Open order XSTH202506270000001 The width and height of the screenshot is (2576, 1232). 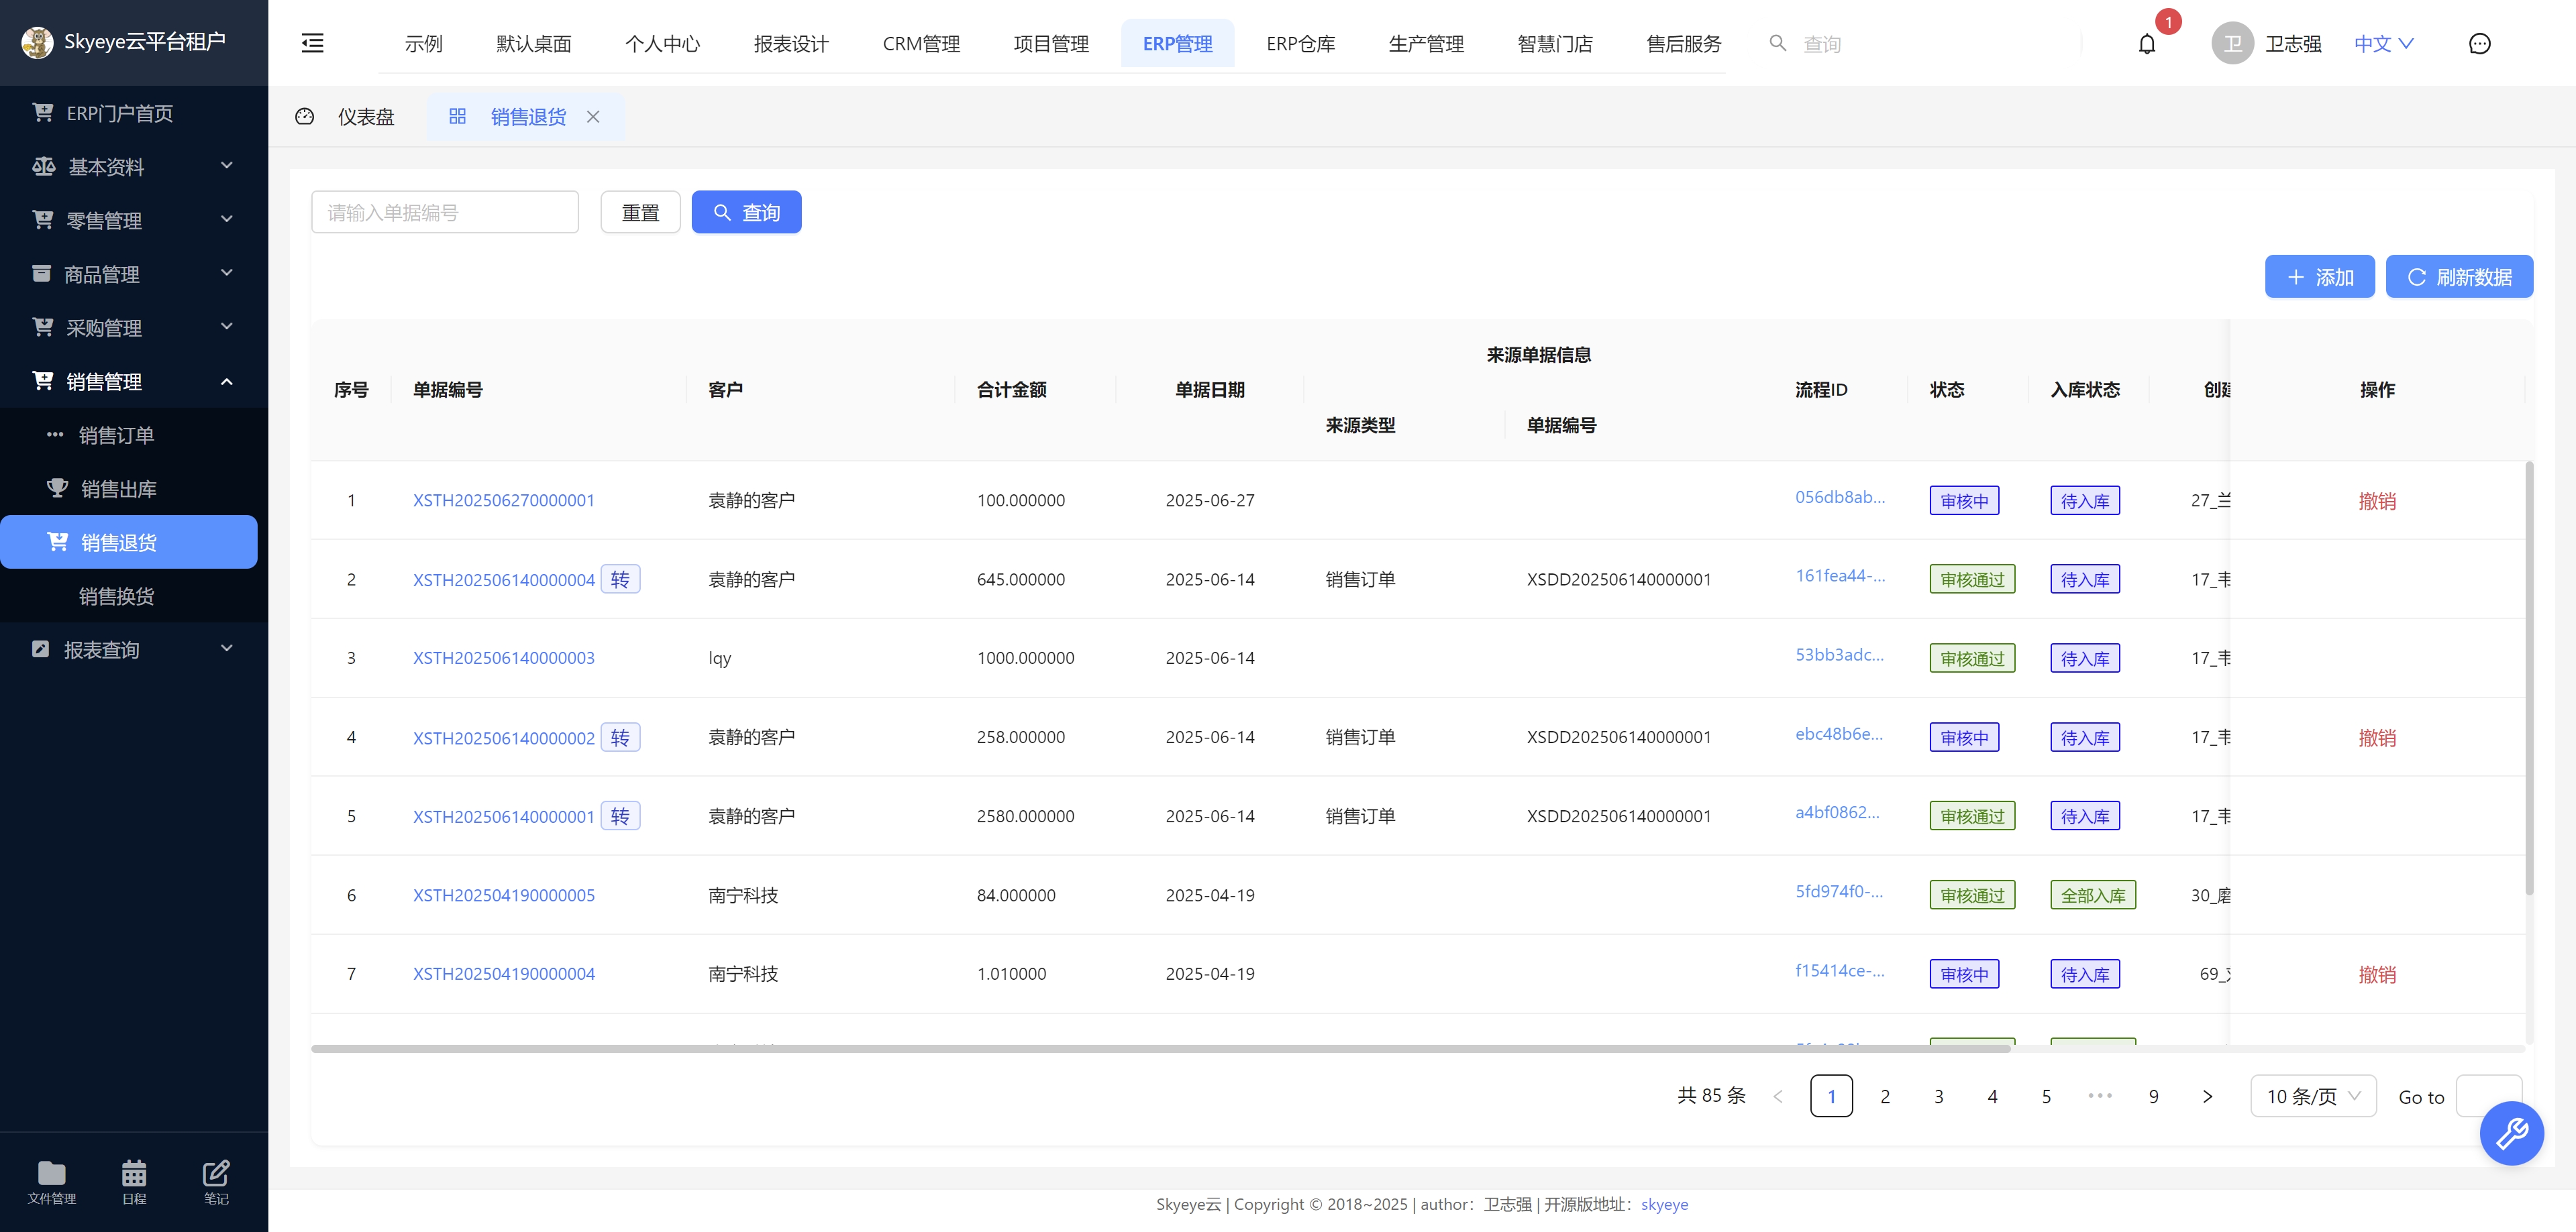(503, 500)
